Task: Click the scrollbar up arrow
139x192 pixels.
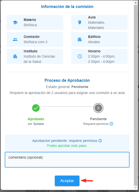Action: pyautogui.click(x=136, y=2)
